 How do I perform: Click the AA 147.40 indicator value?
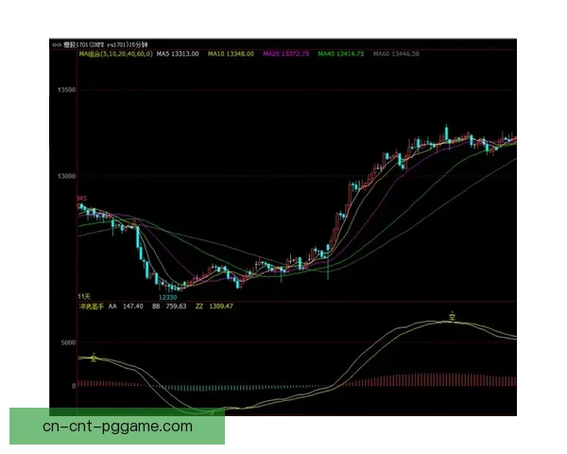point(126,306)
